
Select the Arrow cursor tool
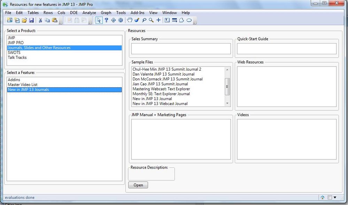point(99,20)
